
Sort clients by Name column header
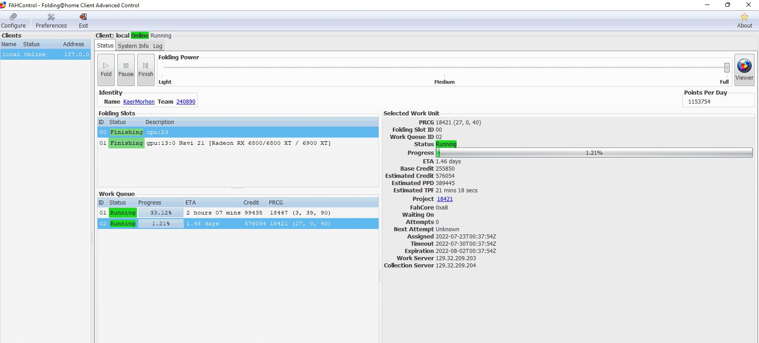[11, 44]
